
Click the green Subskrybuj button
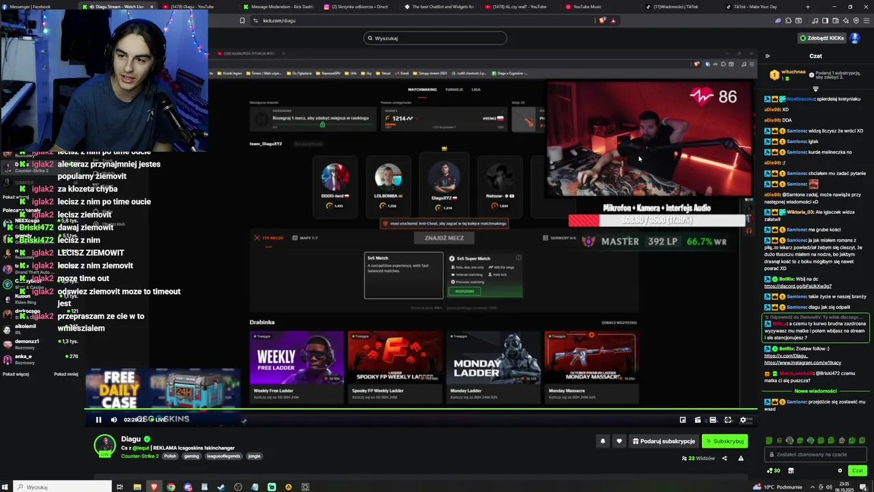725,441
